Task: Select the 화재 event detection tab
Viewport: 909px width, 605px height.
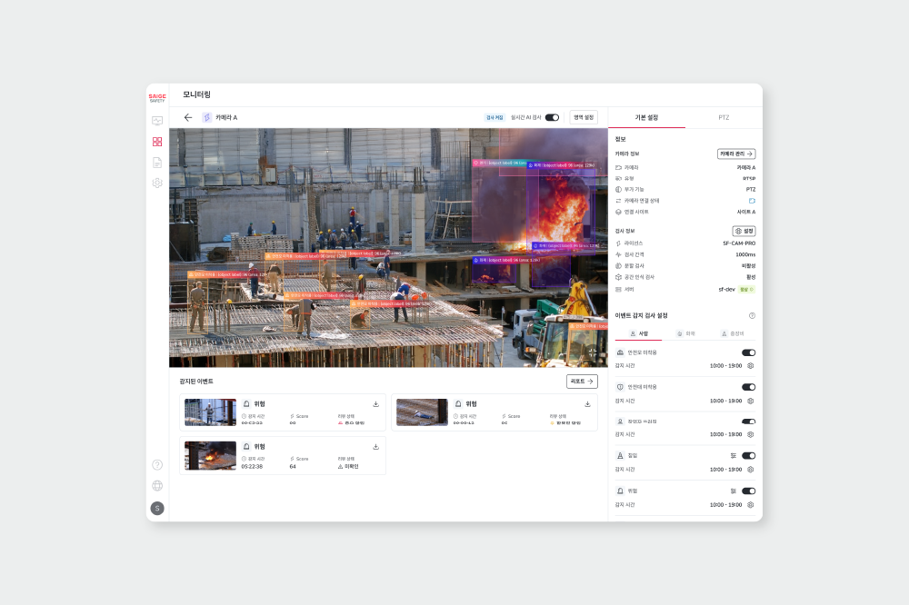Action: point(686,334)
